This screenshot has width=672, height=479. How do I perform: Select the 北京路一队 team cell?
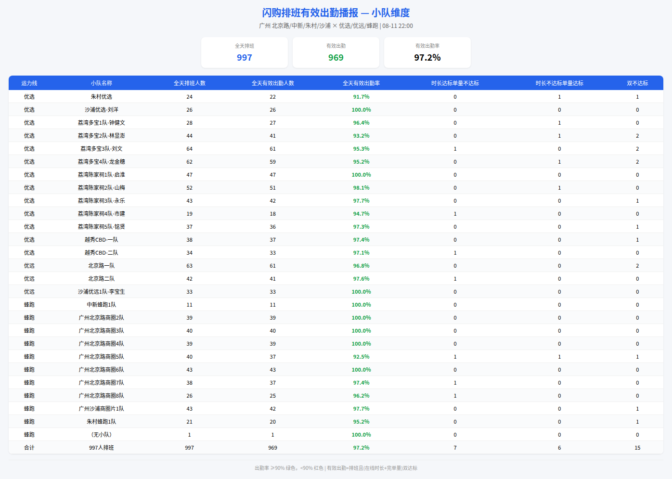(102, 266)
